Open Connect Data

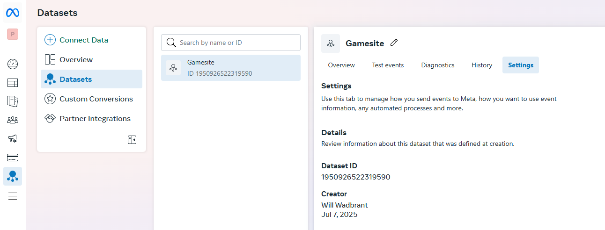tap(91, 40)
